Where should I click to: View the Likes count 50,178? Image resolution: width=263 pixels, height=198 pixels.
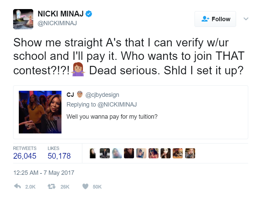coord(59,156)
